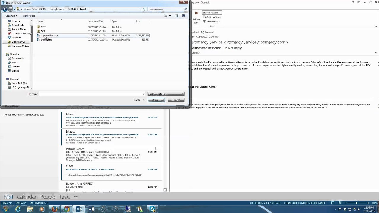The image size is (379, 213).
Task: Click the refresh icon beside the address bar
Action: tap(144, 9)
